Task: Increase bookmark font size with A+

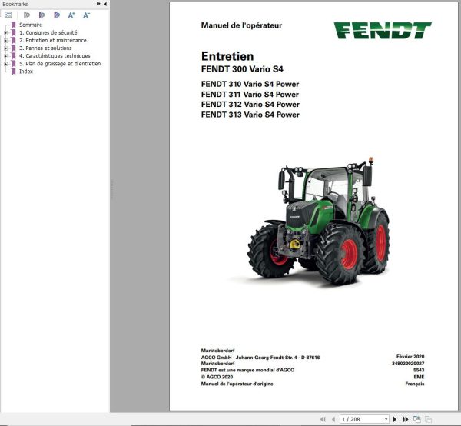Action: tap(71, 15)
